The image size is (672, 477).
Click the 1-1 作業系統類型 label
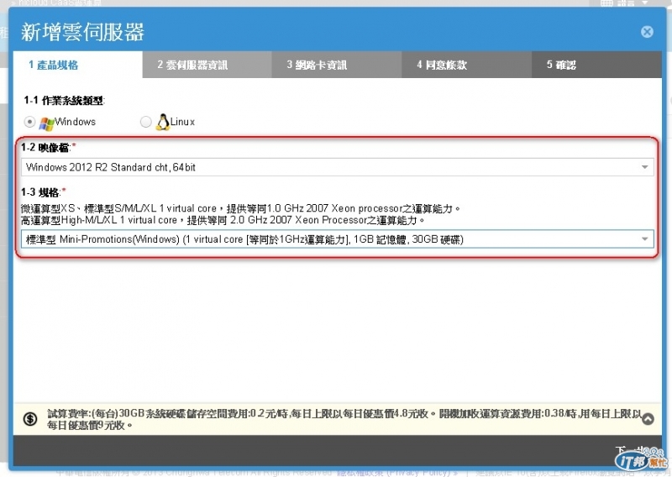tap(65, 101)
